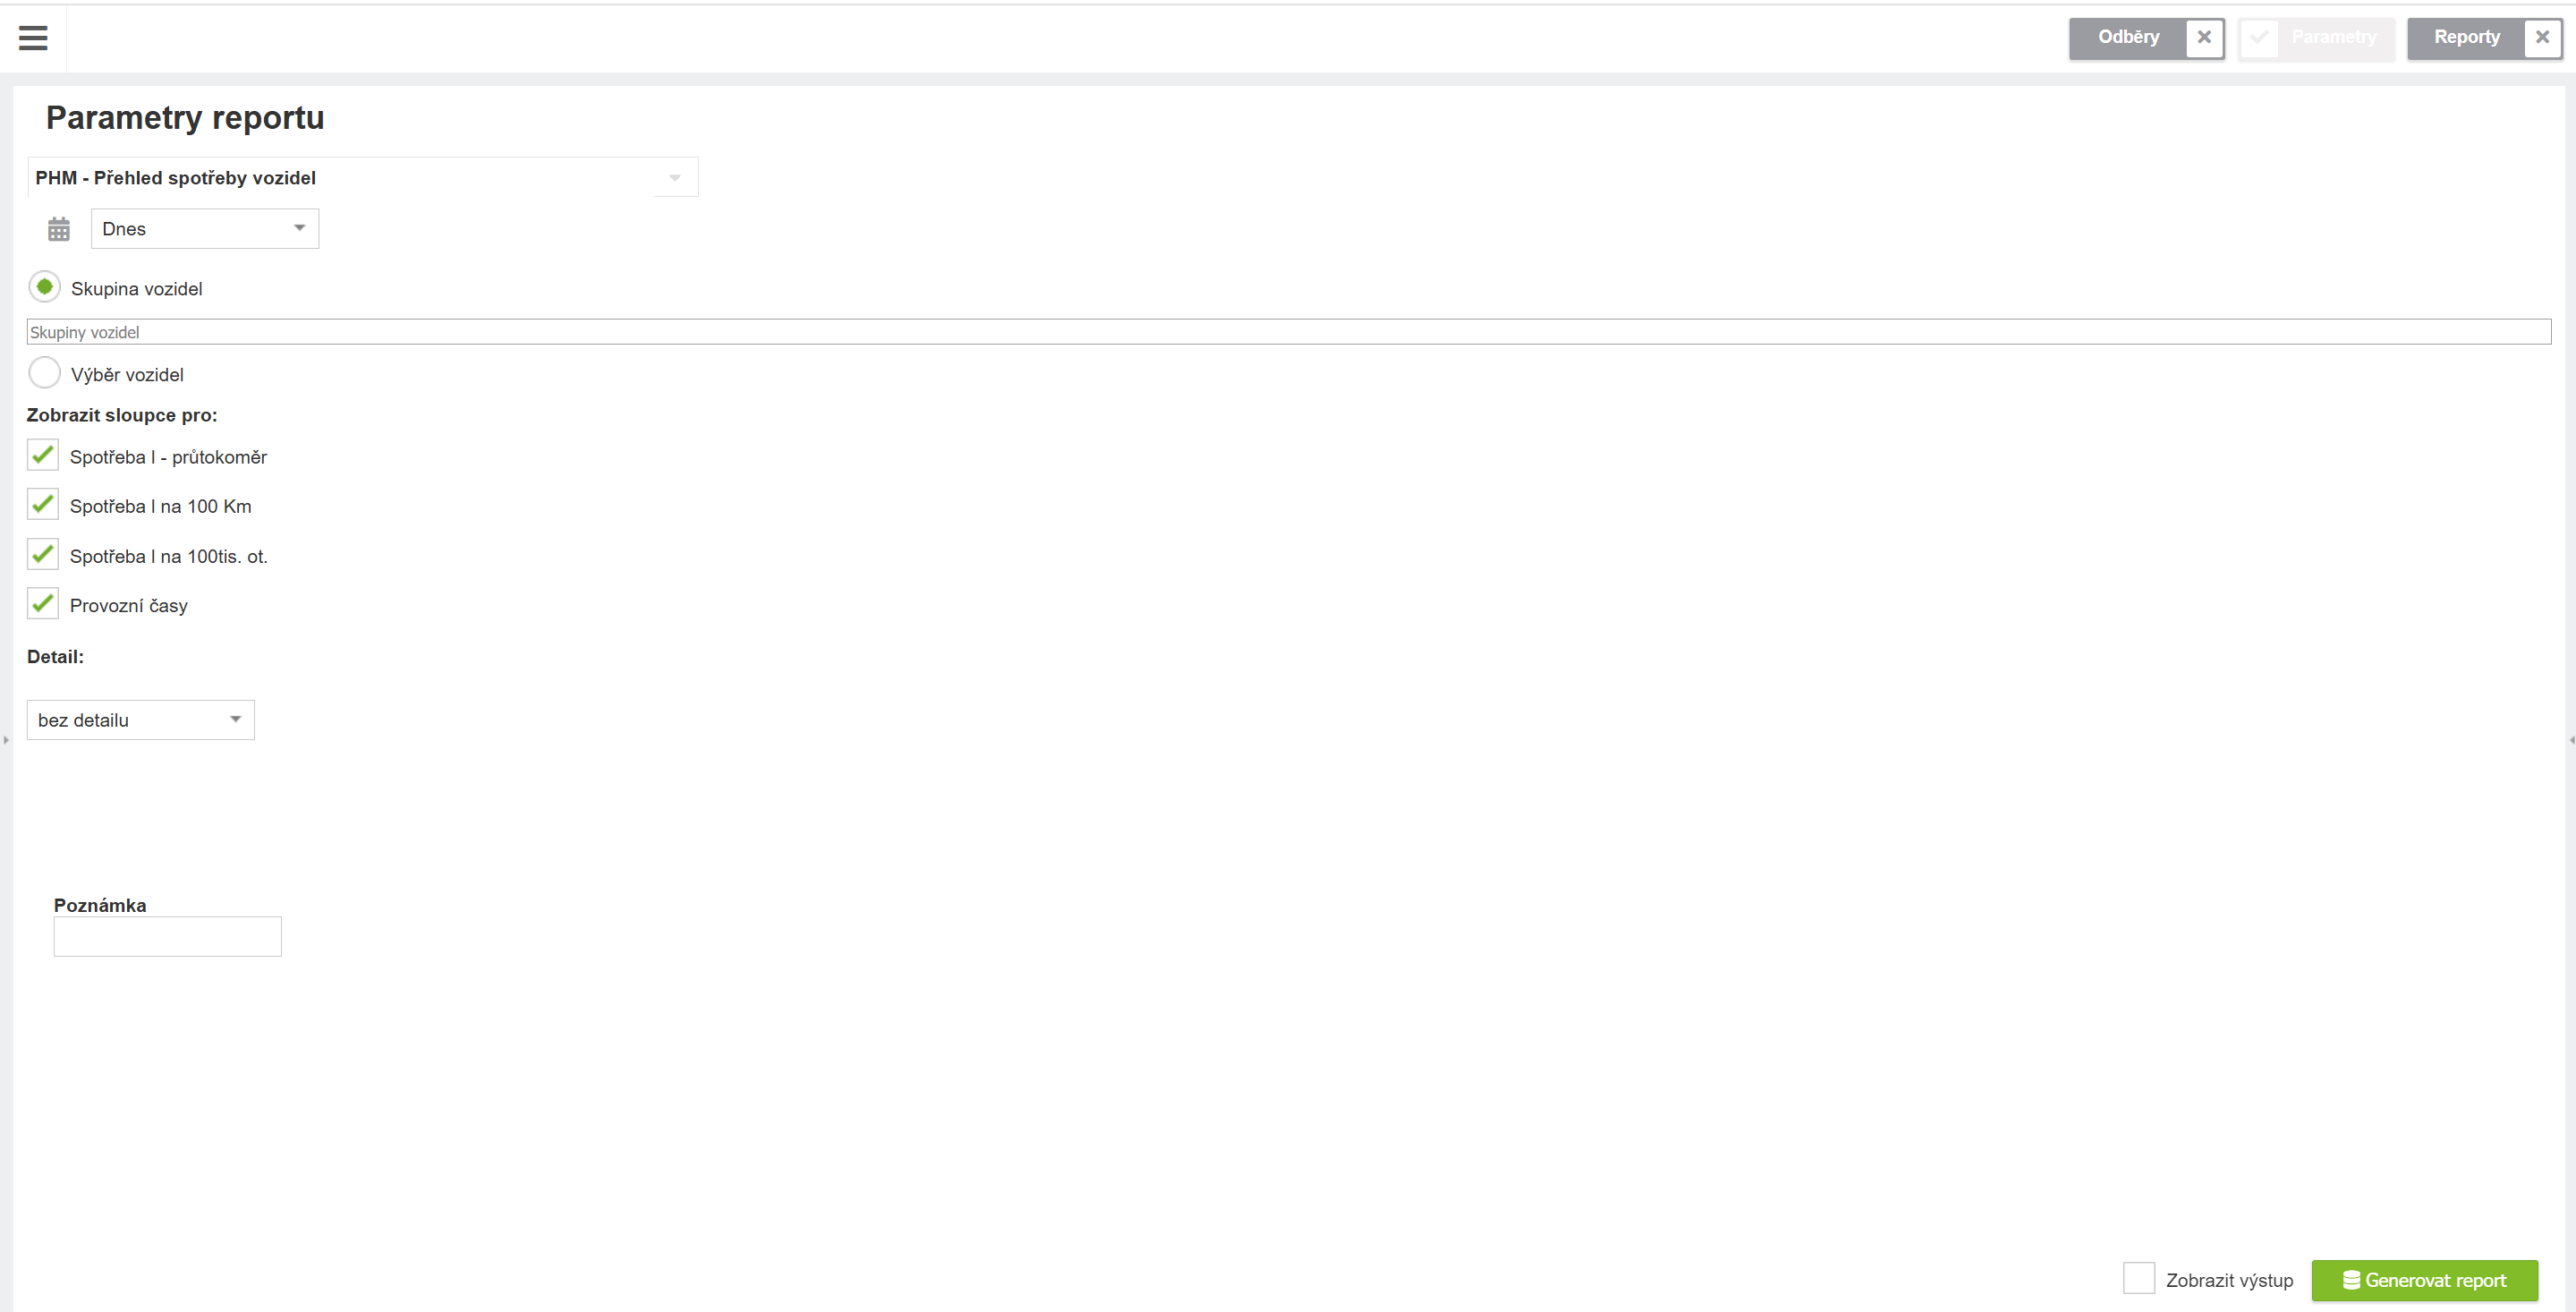Select the Skupina vozidel radio button

pyautogui.click(x=44, y=287)
